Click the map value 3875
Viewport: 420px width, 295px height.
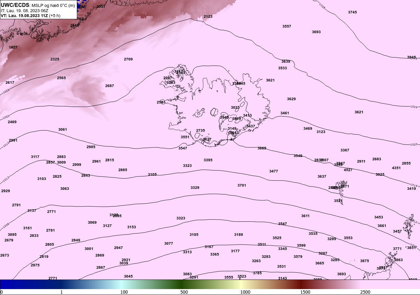coord(365,261)
